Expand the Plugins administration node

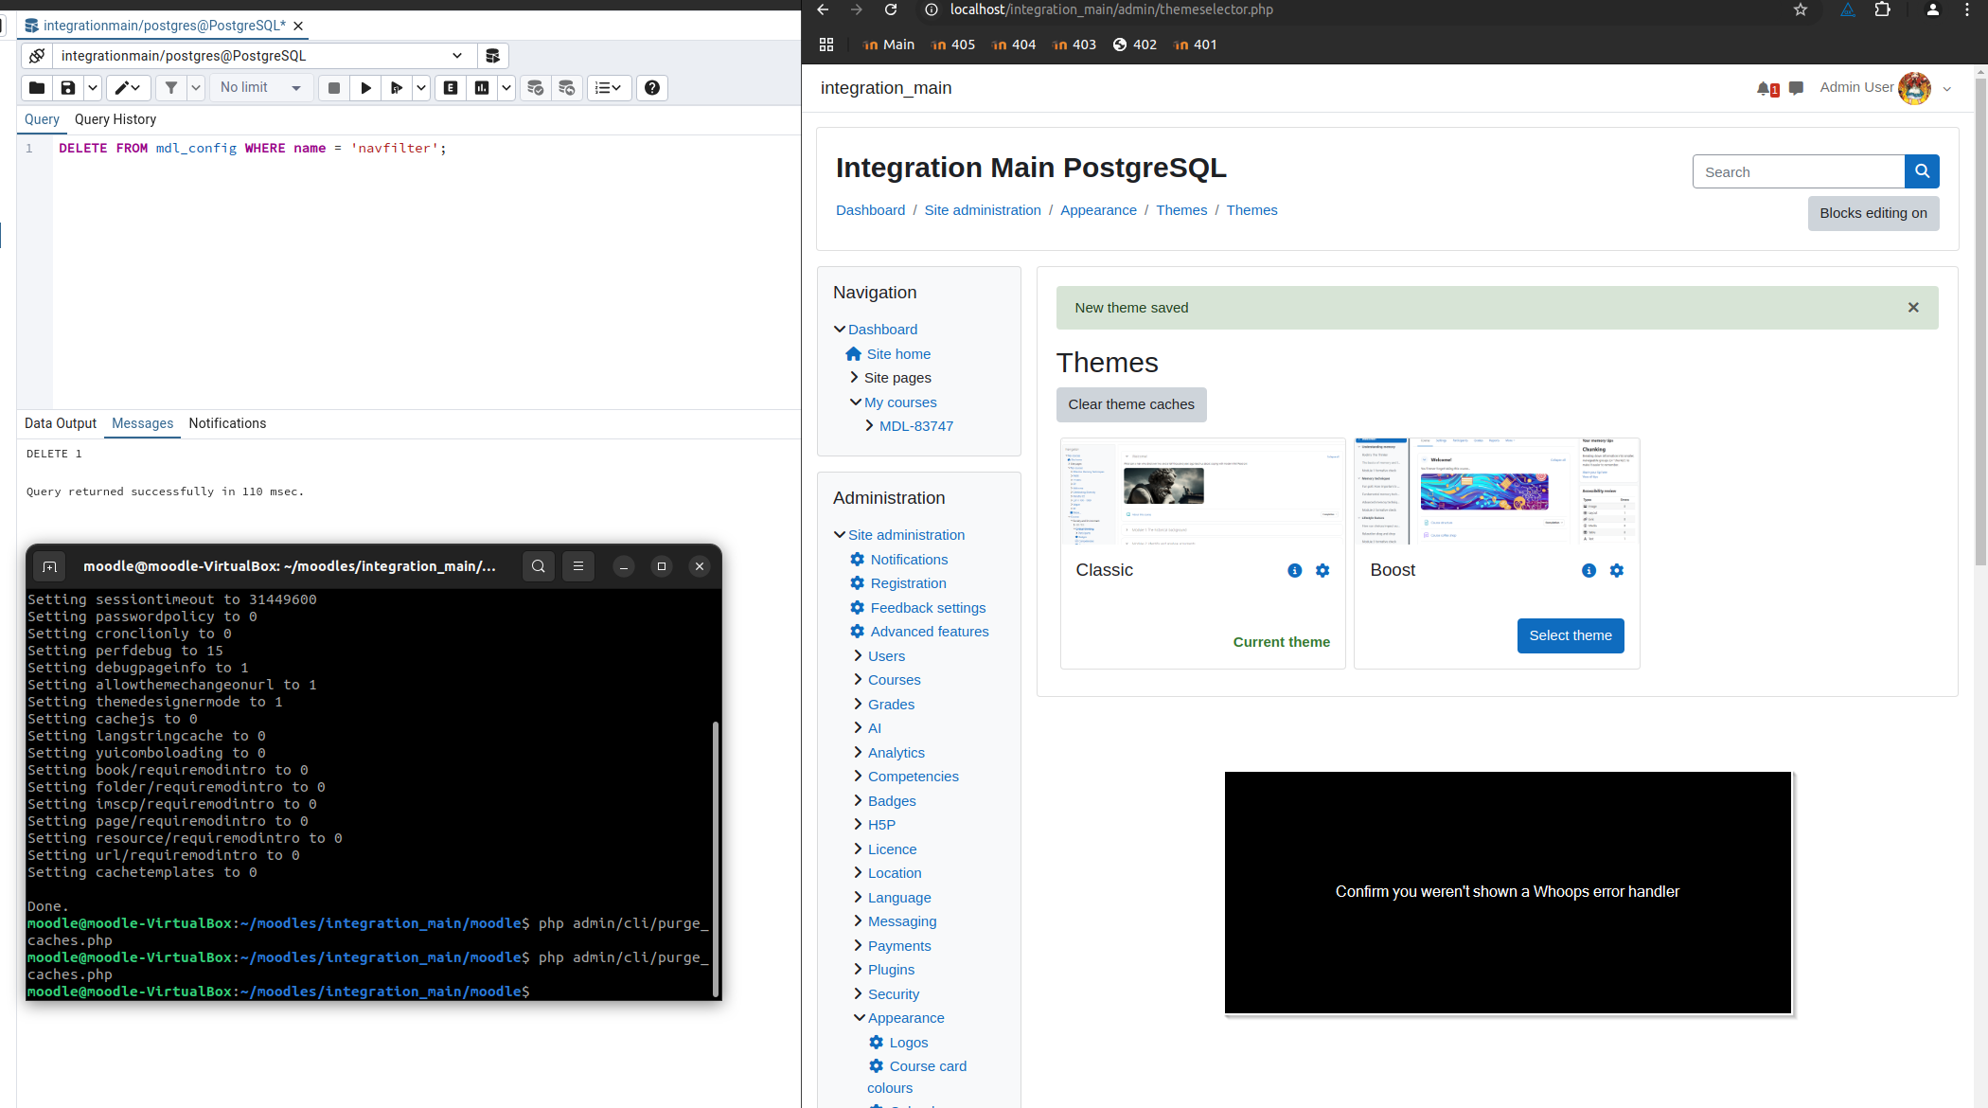859,970
